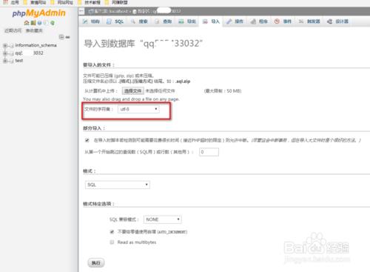Switch to the Export (导出) tab
The width and height of the screenshot is (370, 272).
click(187, 21)
